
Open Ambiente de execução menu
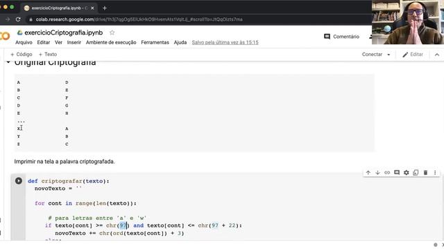pyautogui.click(x=111, y=42)
